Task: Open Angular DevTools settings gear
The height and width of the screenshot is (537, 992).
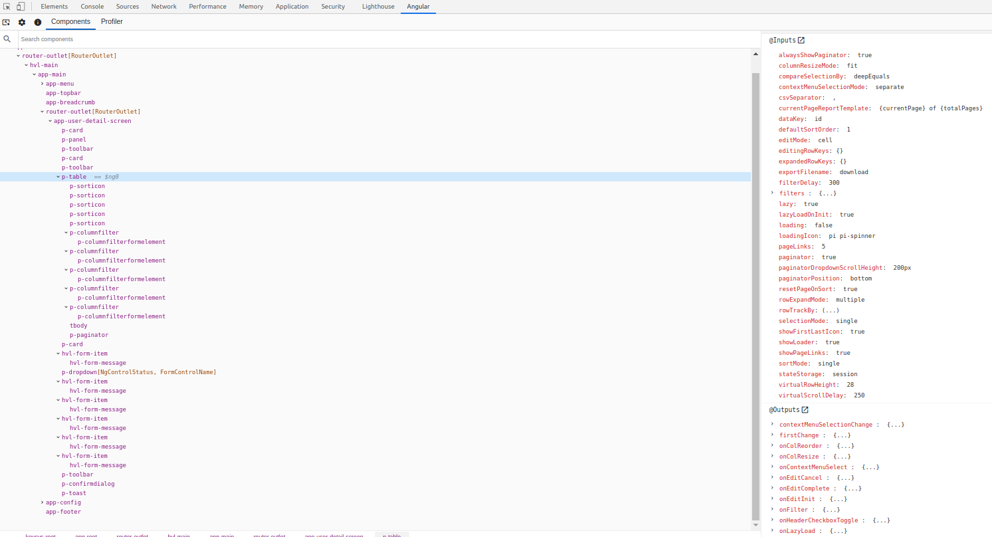Action: click(x=22, y=22)
